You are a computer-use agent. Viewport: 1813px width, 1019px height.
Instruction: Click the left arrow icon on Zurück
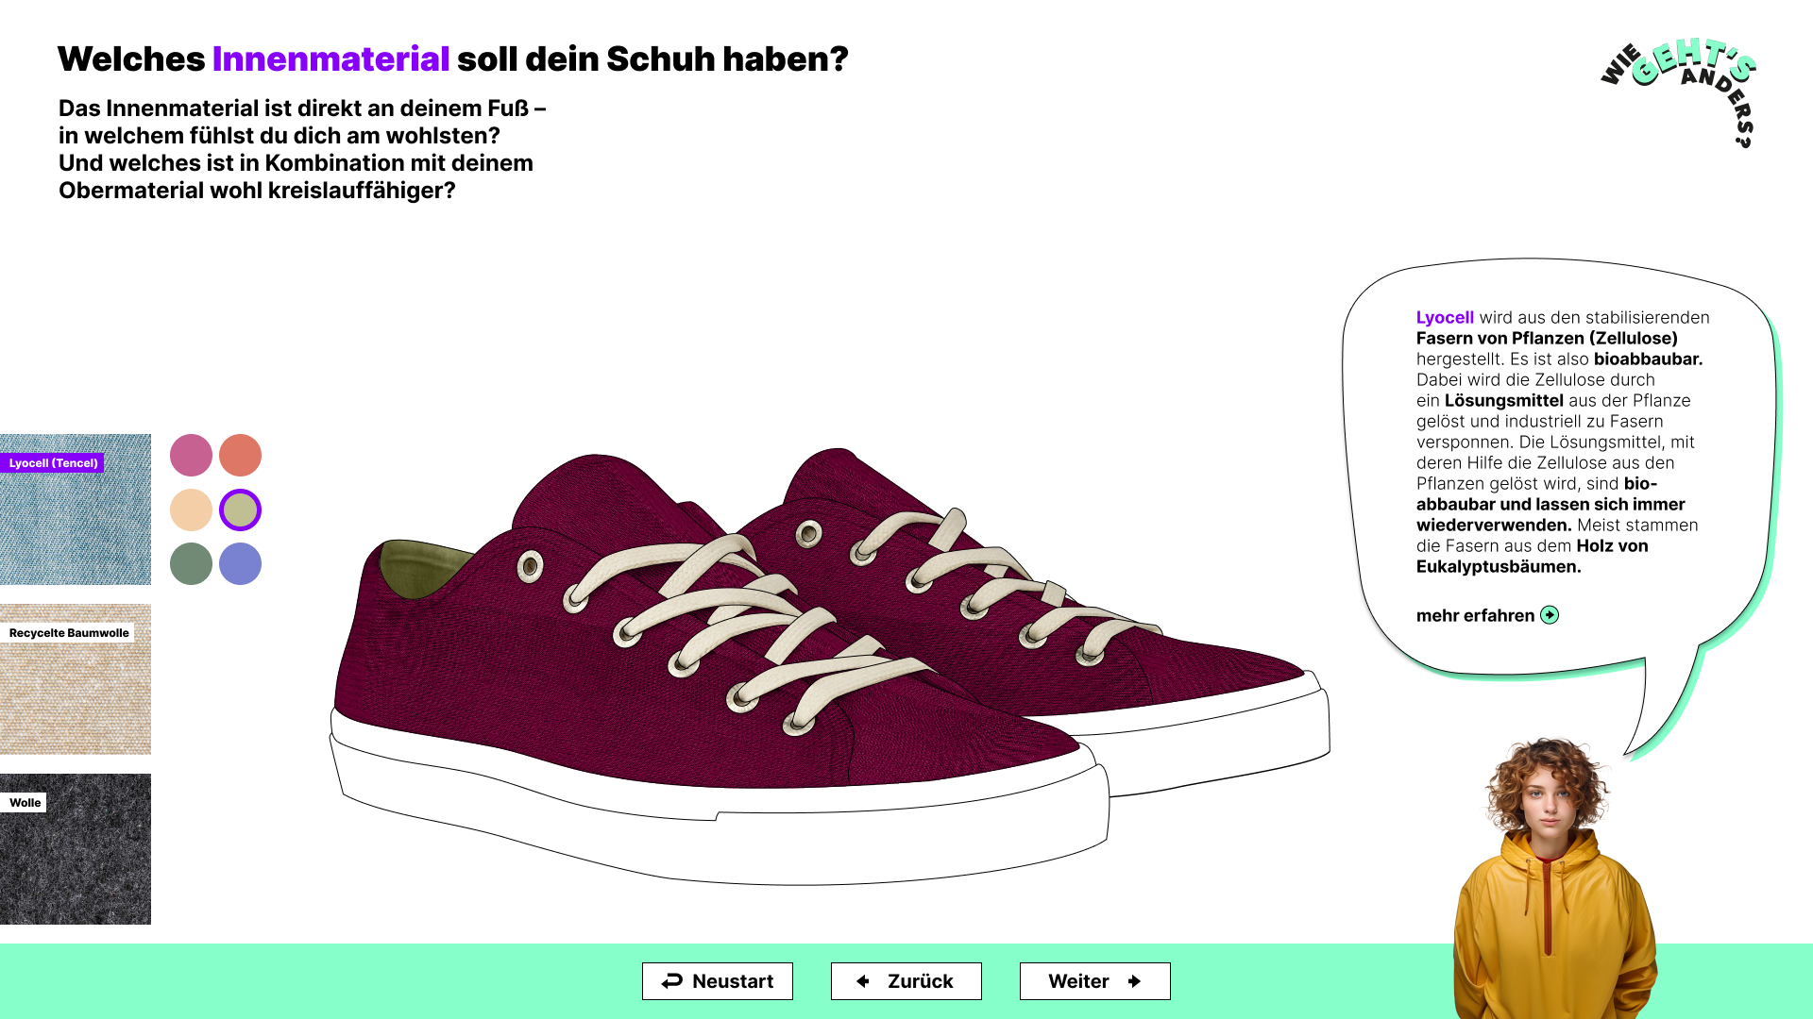click(863, 981)
